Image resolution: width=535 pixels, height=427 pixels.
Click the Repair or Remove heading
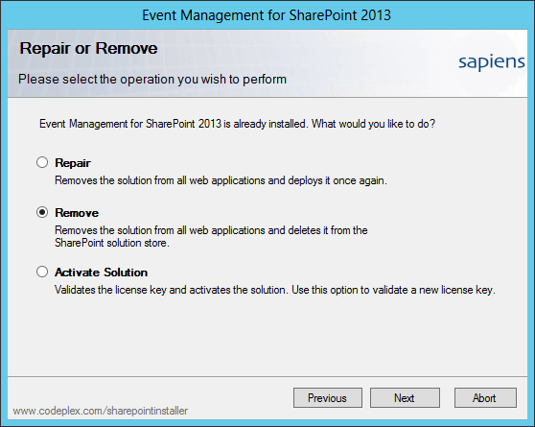click(x=89, y=48)
